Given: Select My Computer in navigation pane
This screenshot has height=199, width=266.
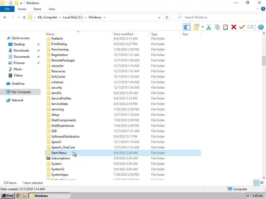Looking at the screenshot, I should 20,92.
